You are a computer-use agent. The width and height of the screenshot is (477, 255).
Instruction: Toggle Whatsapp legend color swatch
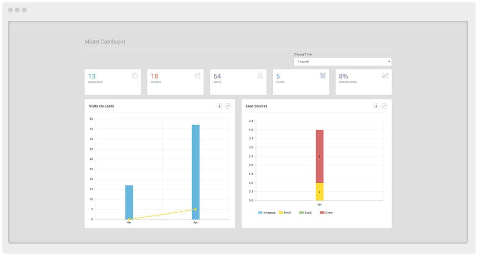tap(260, 213)
